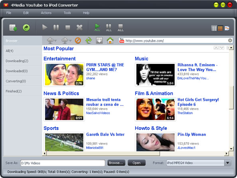Show Downloaded(0) tasks
Image resolution: width=237 pixels, height=178 pixels.
tap(22, 71)
